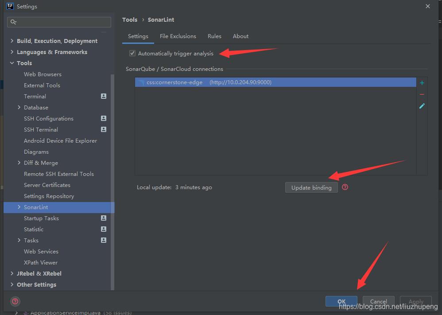Switch to the File Exclusions tab
Screen dimensions: 442x315
[178, 36]
